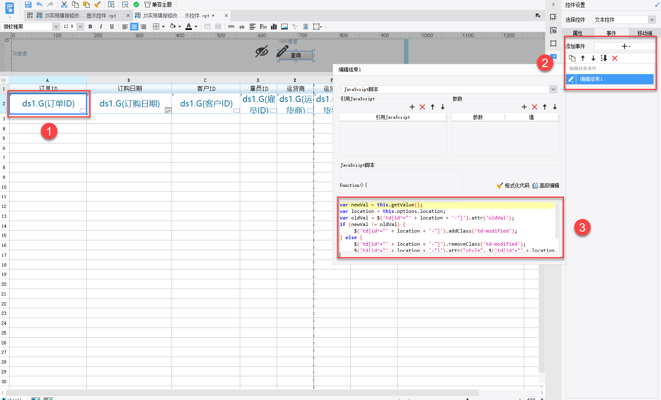
Task: Insert a chart into the cell
Action: [x=274, y=27]
